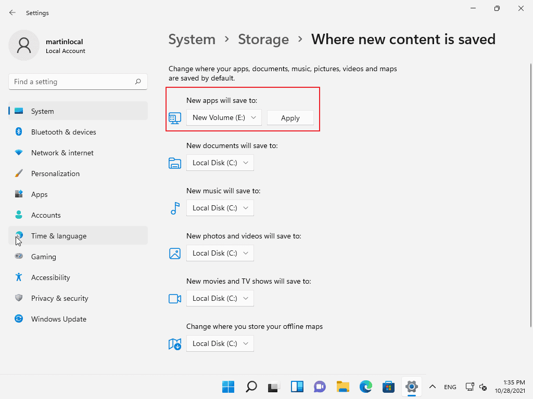This screenshot has height=399, width=533.
Task: Click the Windows Update icon
Action: 19,318
